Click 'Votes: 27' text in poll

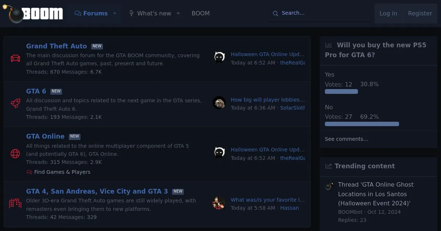[338, 117]
